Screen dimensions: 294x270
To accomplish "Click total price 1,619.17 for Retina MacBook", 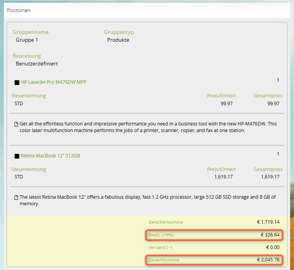I will tap(270, 177).
